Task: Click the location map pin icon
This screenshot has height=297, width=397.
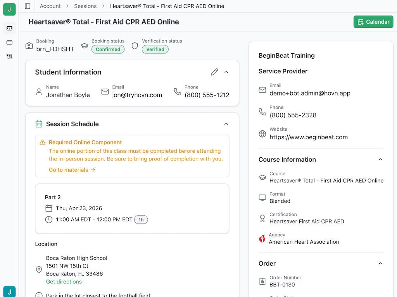Action: tap(39, 270)
